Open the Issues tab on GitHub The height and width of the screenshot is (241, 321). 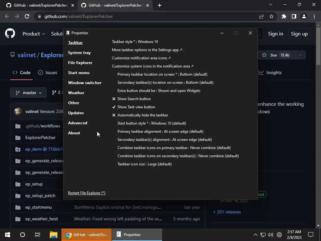[48, 72]
